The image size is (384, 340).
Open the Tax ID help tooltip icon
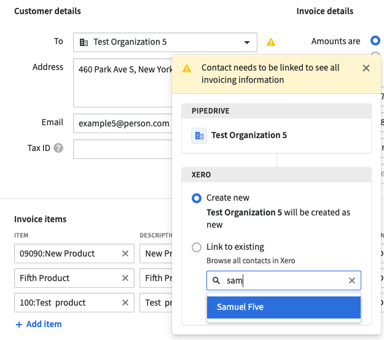pos(58,148)
